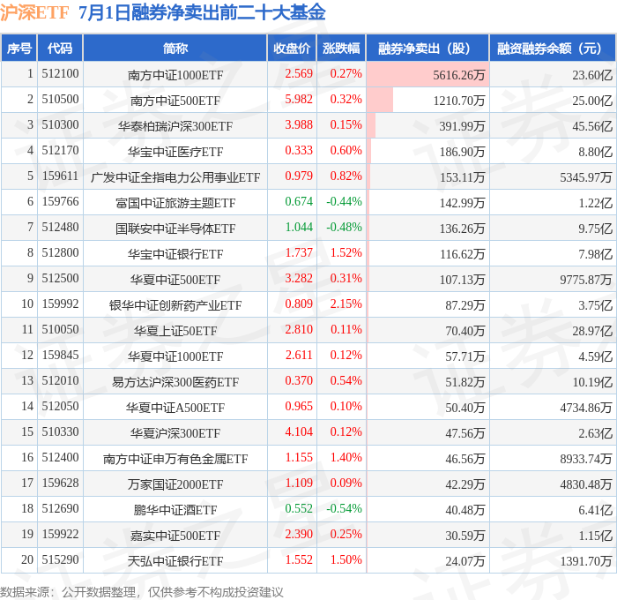Select fund name 天弘中证银行ETF
The width and height of the screenshot is (617, 600).
click(175, 561)
